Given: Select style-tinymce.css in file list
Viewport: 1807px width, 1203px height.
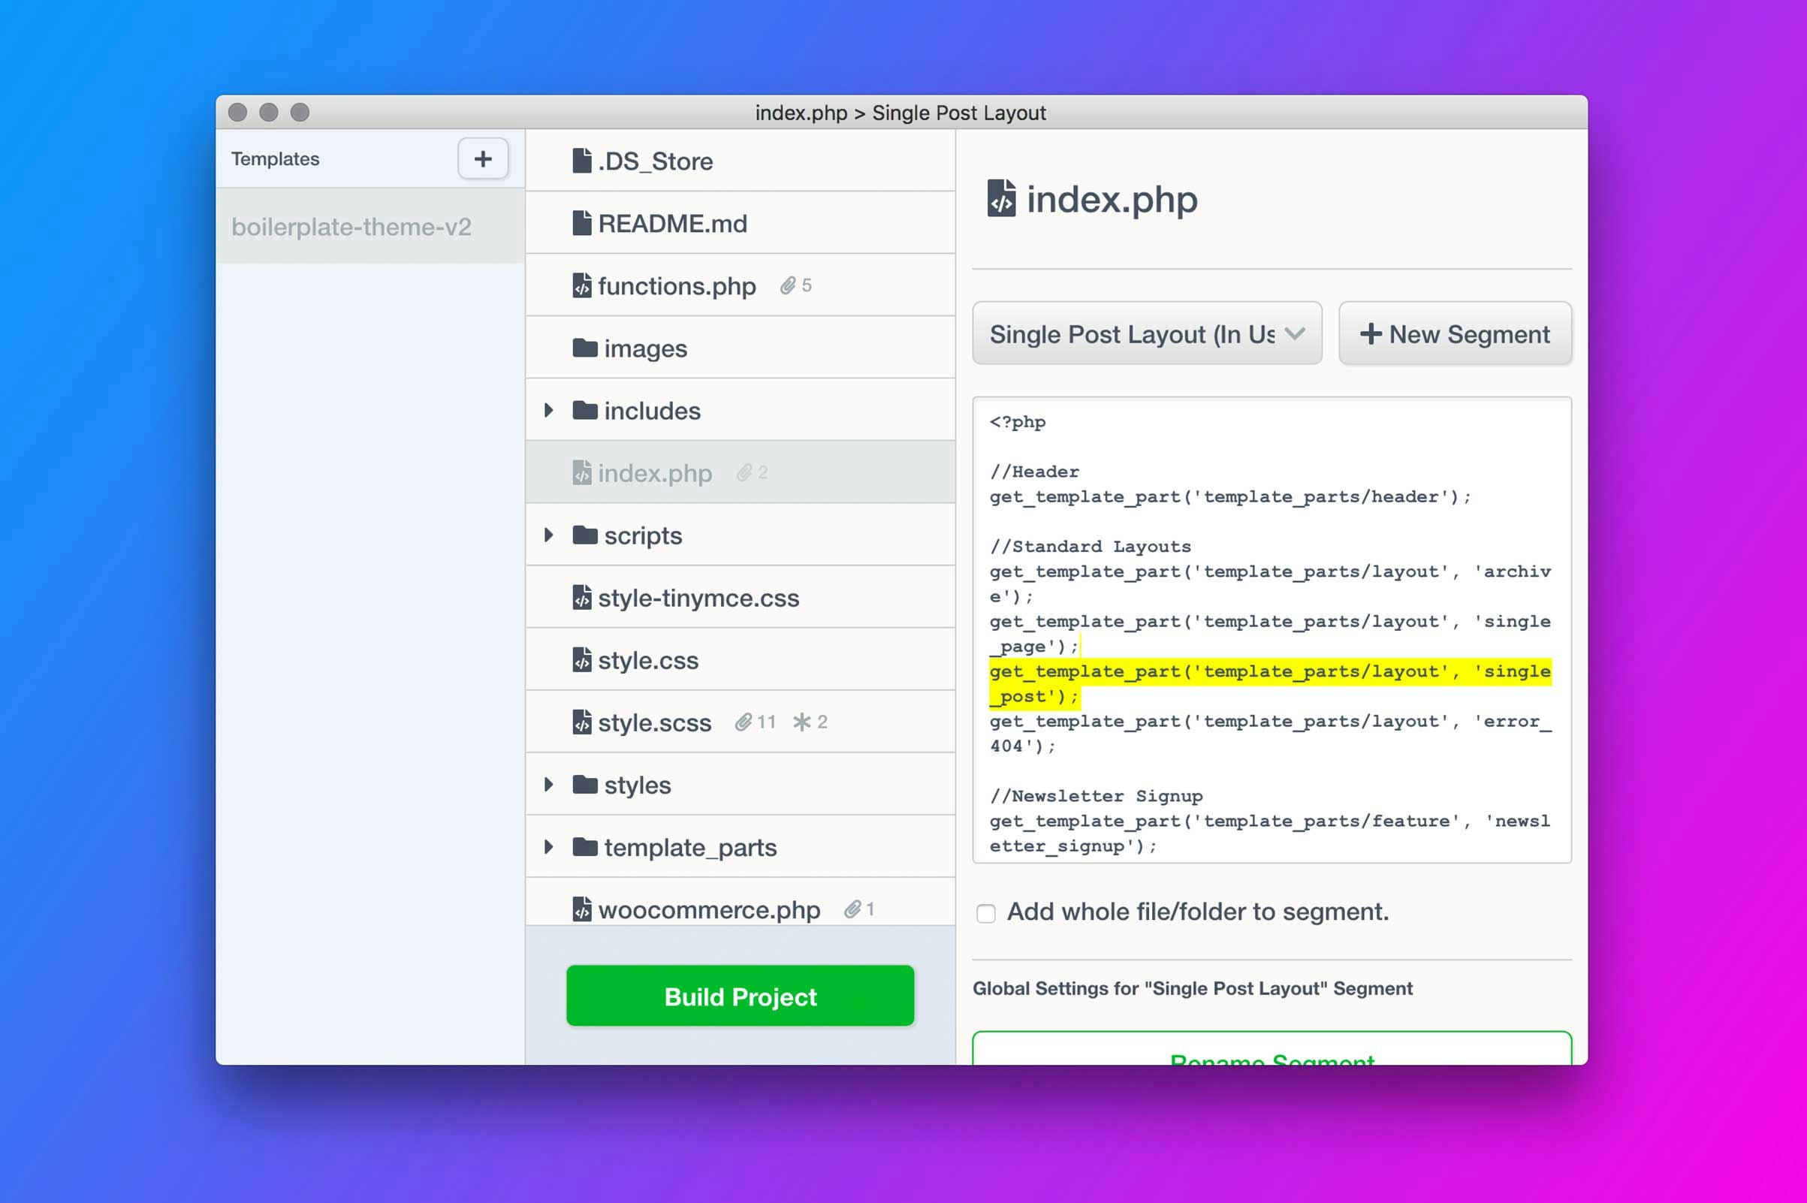Looking at the screenshot, I should [x=698, y=598].
